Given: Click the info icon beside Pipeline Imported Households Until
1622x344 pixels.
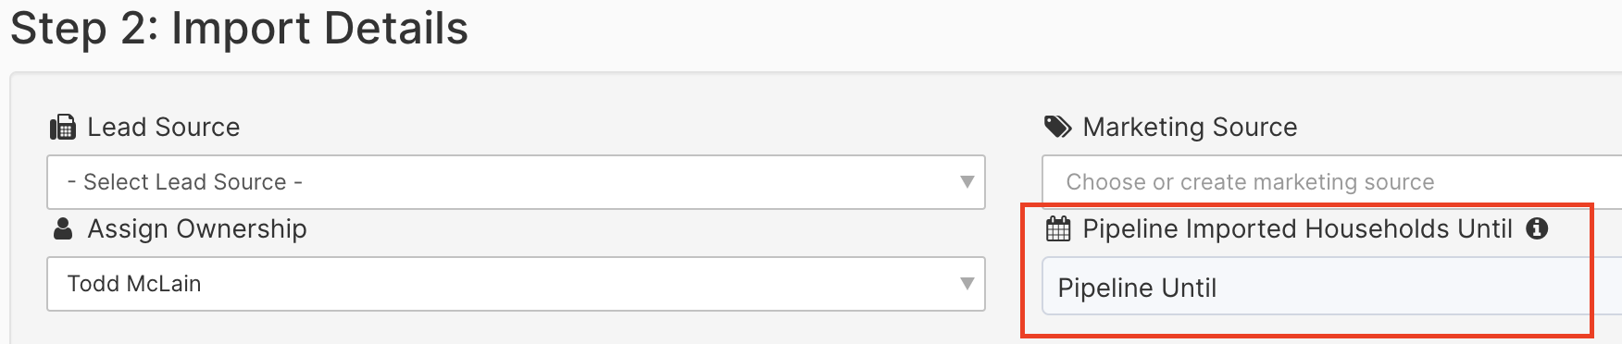Looking at the screenshot, I should [1537, 228].
